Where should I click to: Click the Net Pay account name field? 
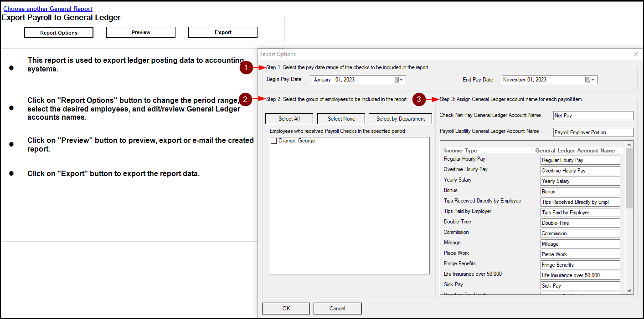coord(593,116)
